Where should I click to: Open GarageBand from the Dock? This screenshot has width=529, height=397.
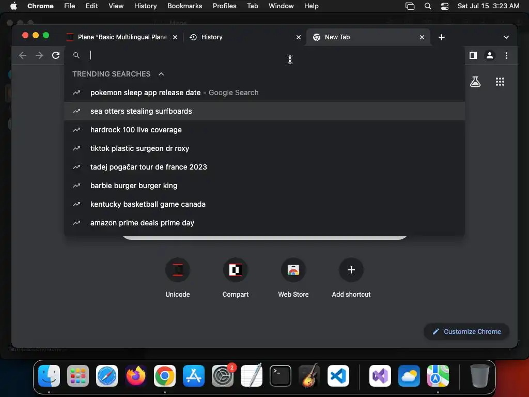tap(309, 376)
